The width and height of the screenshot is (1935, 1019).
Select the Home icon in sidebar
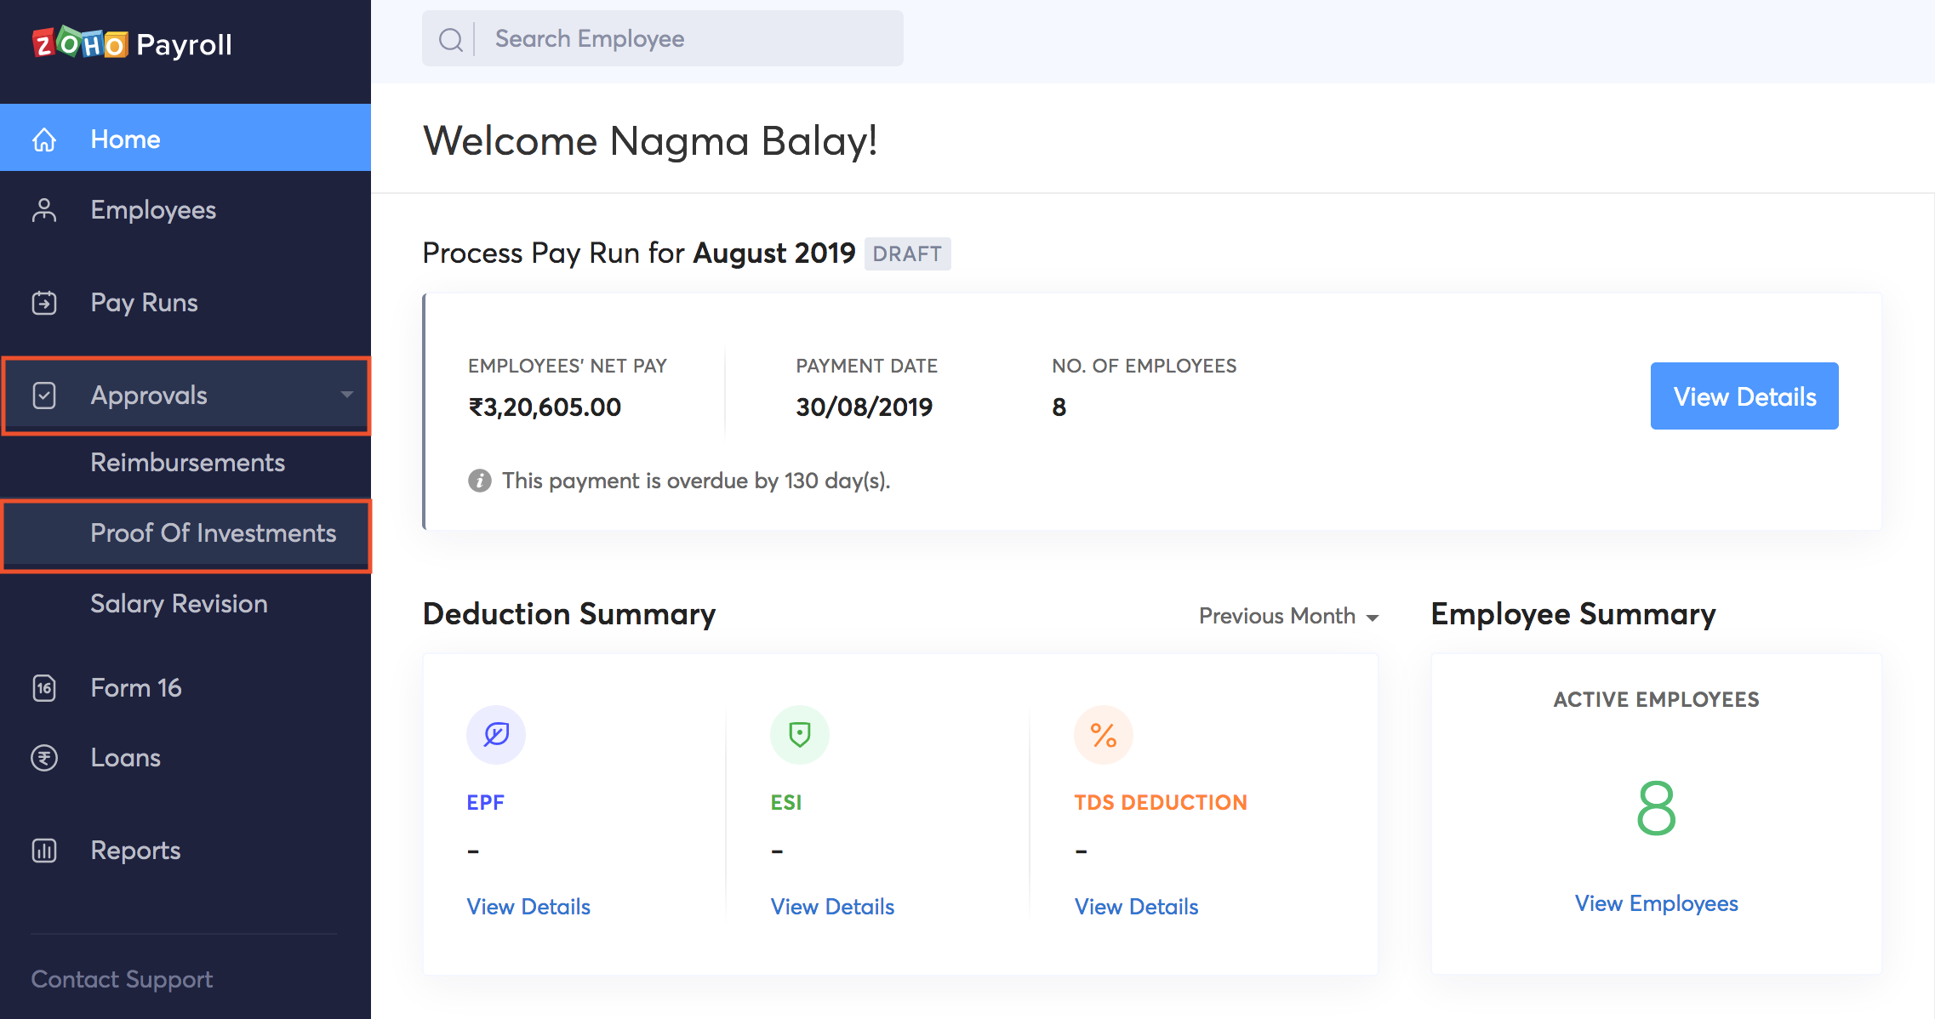(43, 138)
